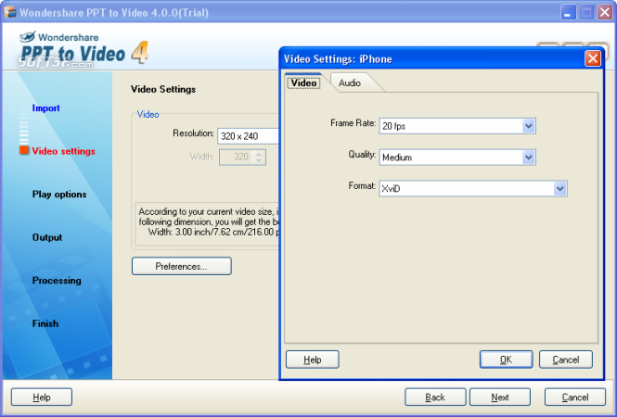Screen dimensions: 617x417
Task: Select Video settings step in sidebar
Action: coord(63,151)
